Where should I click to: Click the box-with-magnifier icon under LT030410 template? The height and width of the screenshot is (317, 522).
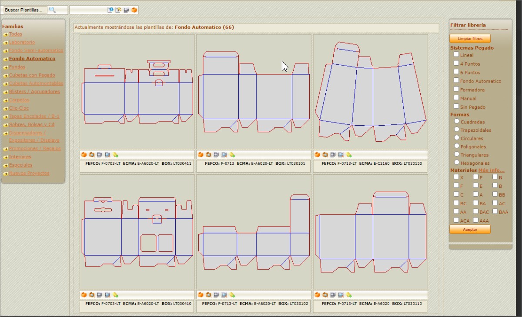92,295
